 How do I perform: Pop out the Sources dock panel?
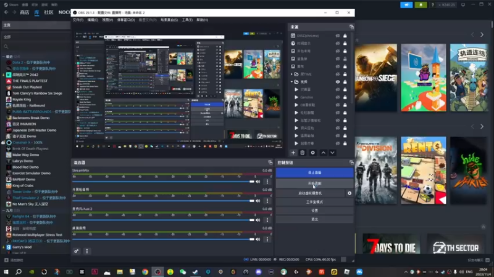coord(351,27)
